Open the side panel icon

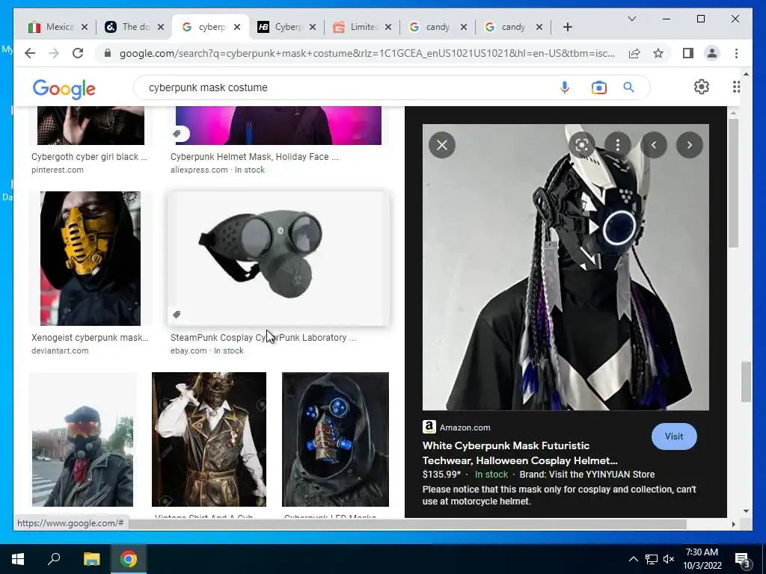click(x=688, y=53)
